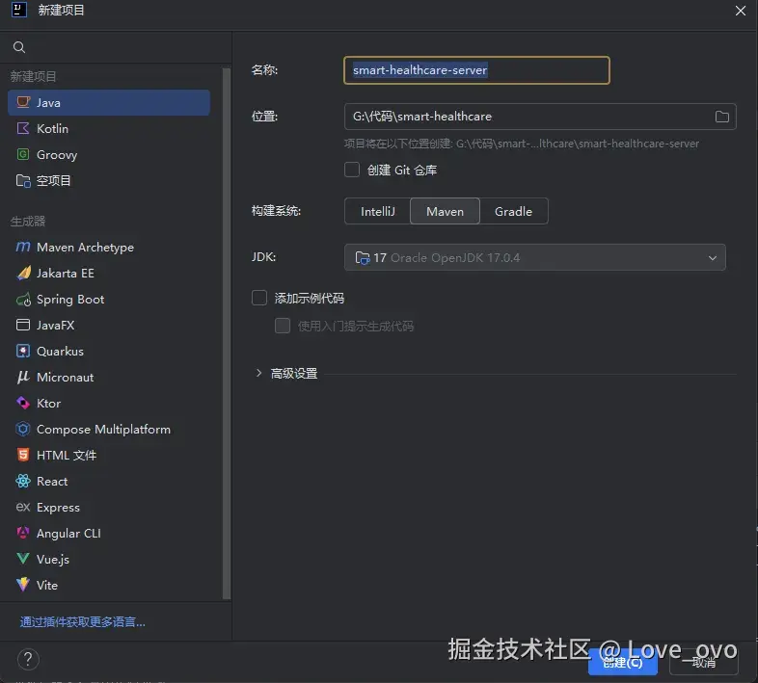Click the HTML5 shield icon

click(23, 455)
